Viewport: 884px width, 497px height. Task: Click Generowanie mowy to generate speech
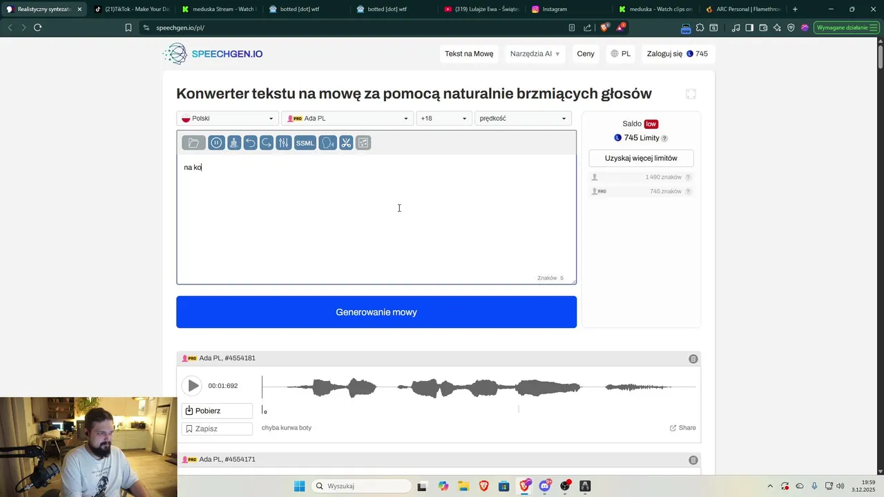pyautogui.click(x=376, y=312)
